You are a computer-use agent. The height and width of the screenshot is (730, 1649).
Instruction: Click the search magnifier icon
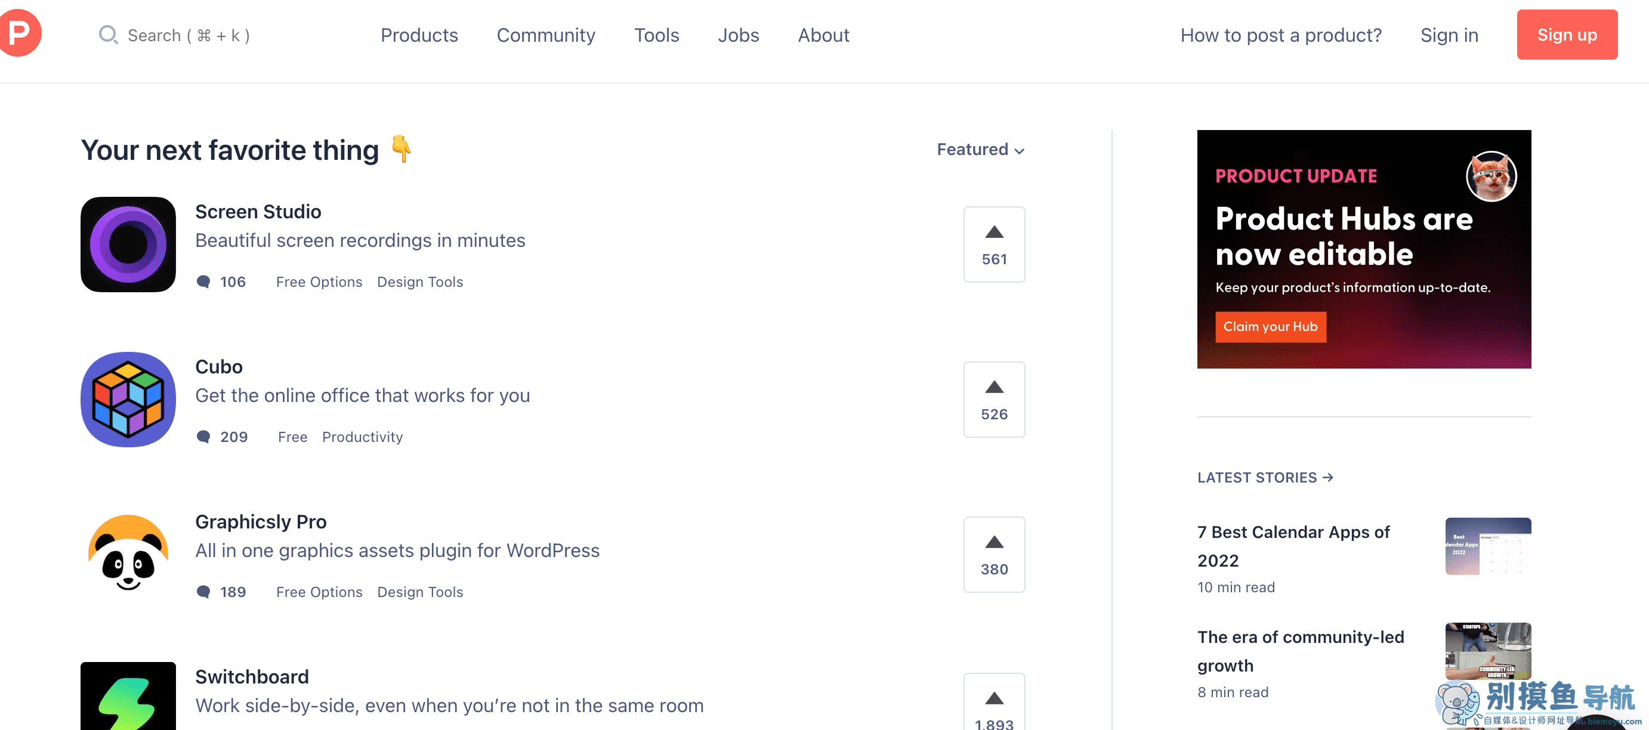pyautogui.click(x=107, y=35)
